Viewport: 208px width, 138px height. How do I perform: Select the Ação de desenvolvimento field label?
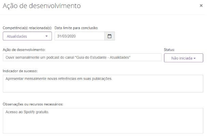tap(24, 50)
